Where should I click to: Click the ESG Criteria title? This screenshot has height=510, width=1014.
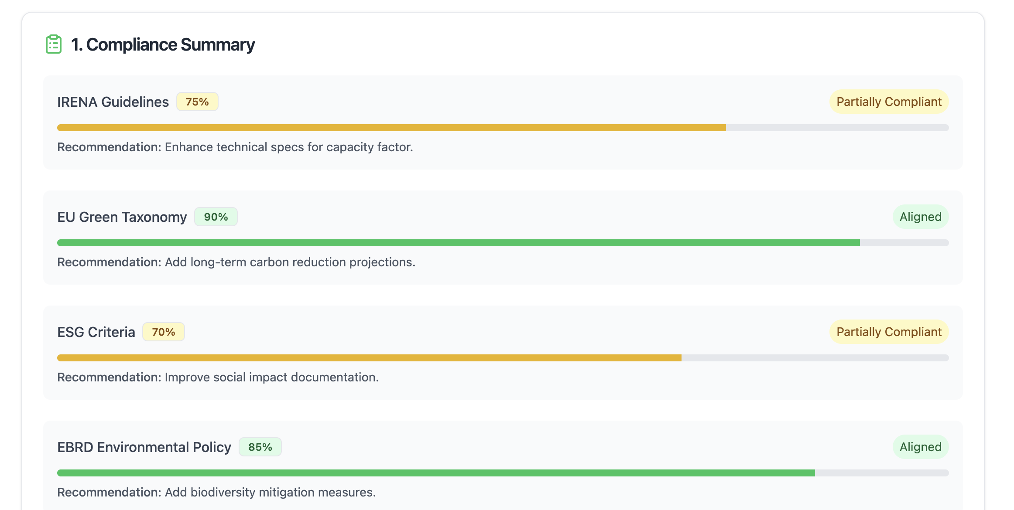(96, 332)
